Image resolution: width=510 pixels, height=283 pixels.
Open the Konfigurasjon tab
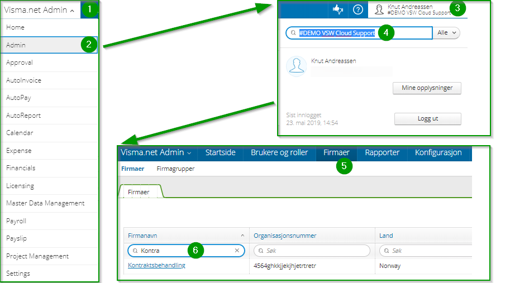point(438,152)
